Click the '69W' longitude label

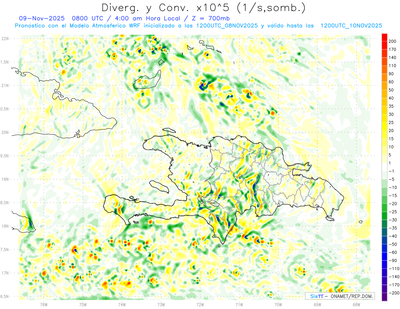pyautogui.click(x=317, y=304)
